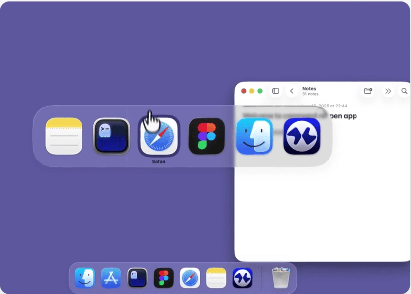Switch to Safari in the app switcher
The height and width of the screenshot is (294, 411).
[159, 136]
